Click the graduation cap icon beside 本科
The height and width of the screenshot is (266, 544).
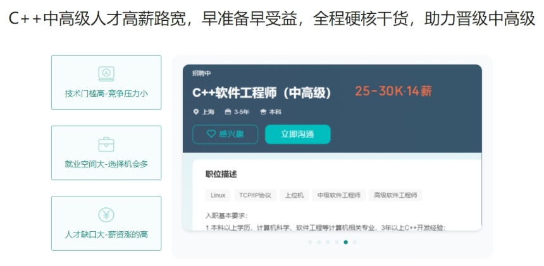pyautogui.click(x=263, y=112)
